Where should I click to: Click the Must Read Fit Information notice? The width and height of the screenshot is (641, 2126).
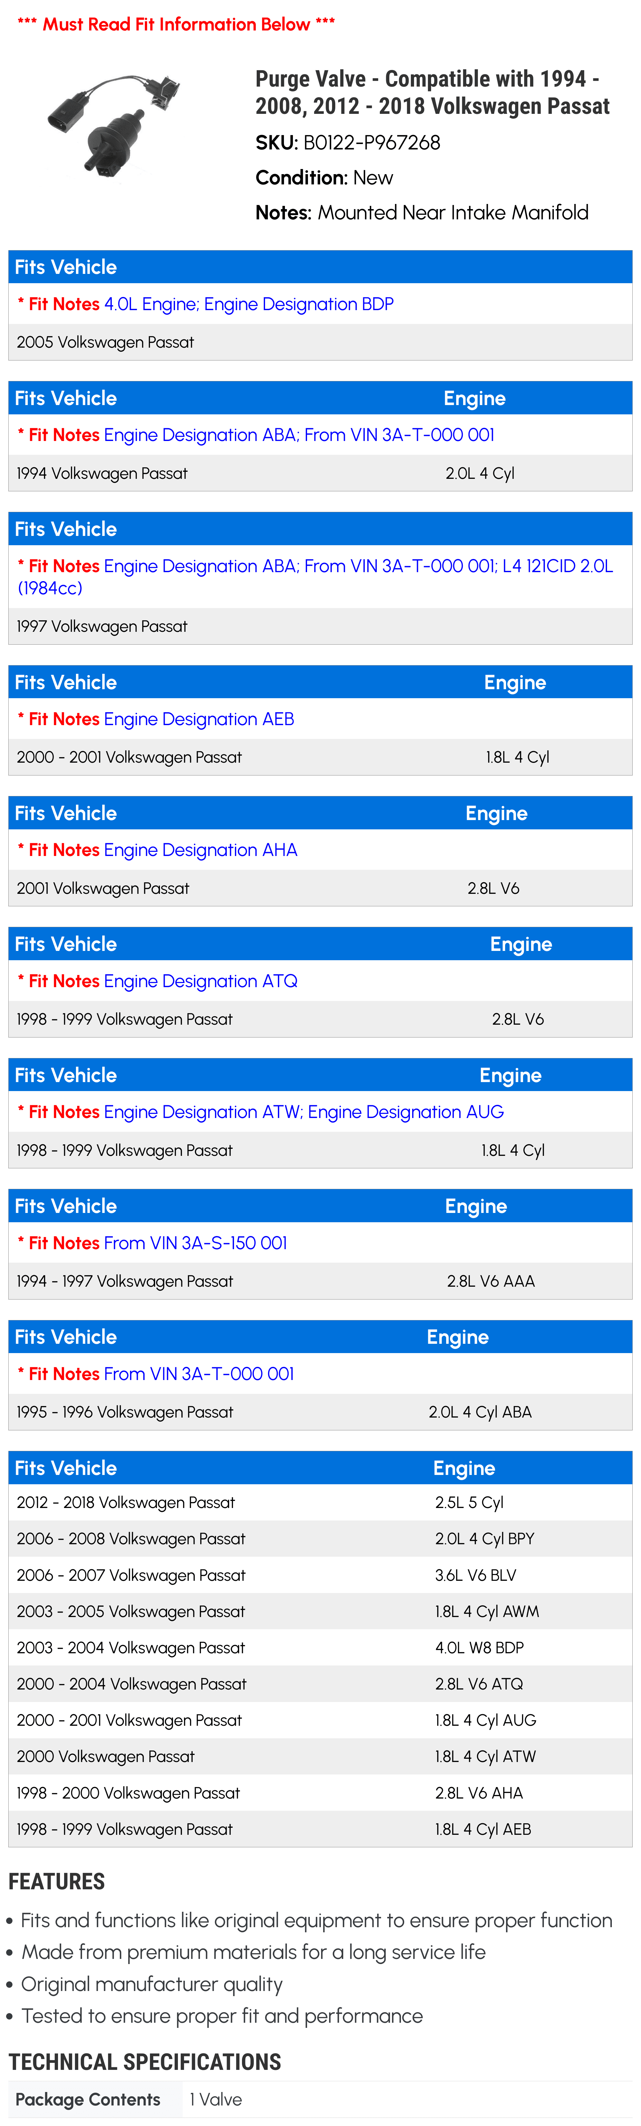[176, 25]
